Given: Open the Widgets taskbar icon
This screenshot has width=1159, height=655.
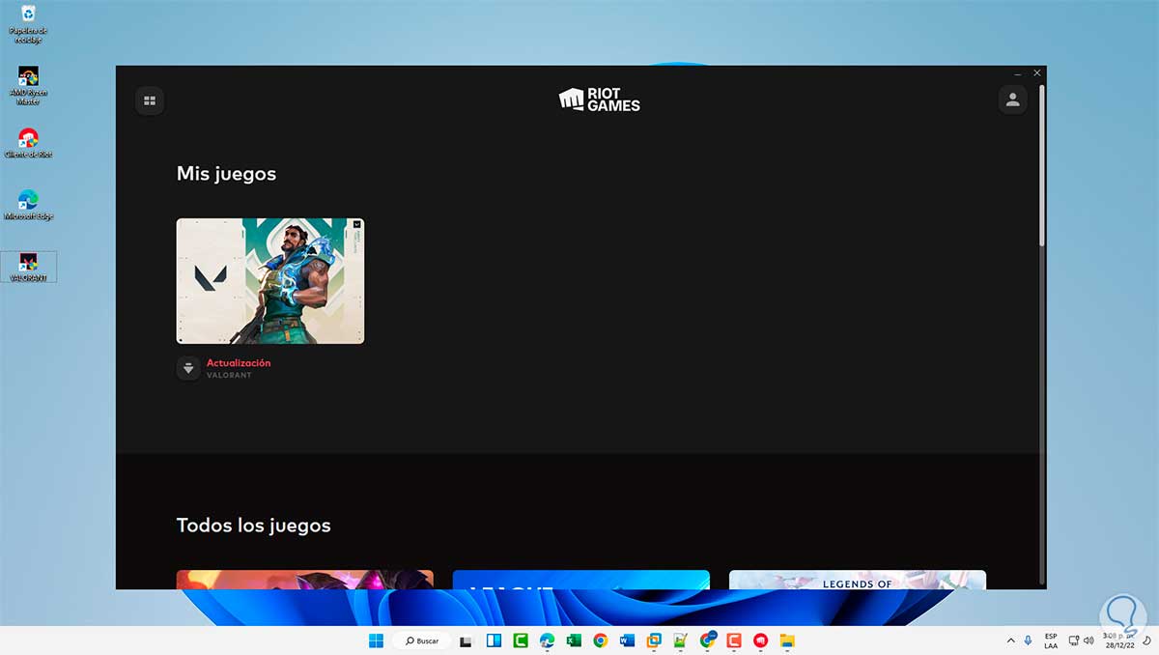Looking at the screenshot, I should [494, 641].
